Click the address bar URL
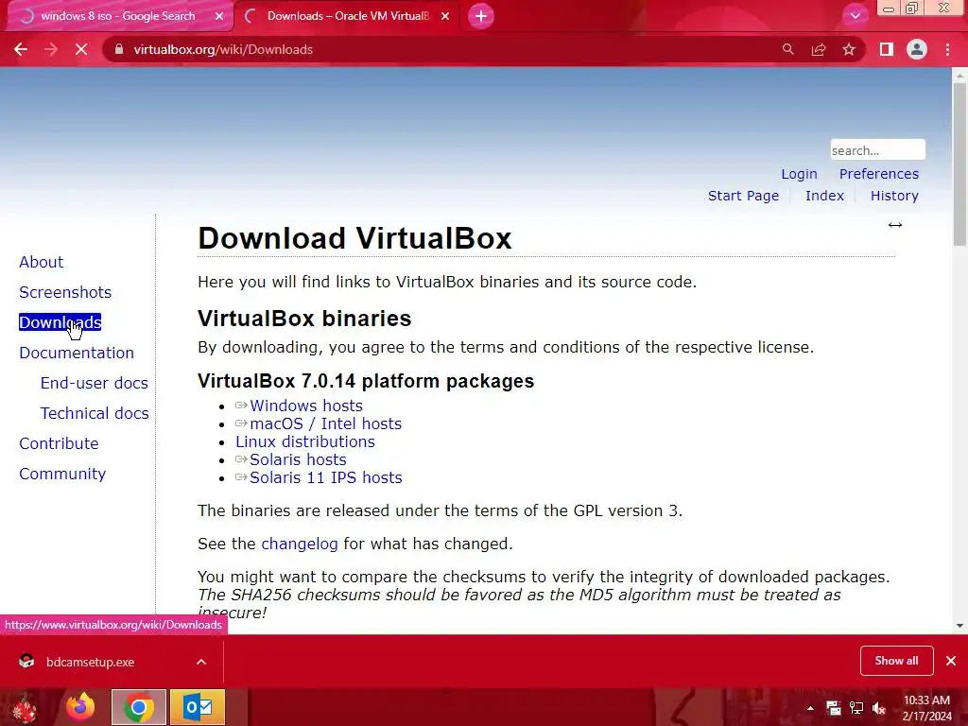 pos(223,49)
